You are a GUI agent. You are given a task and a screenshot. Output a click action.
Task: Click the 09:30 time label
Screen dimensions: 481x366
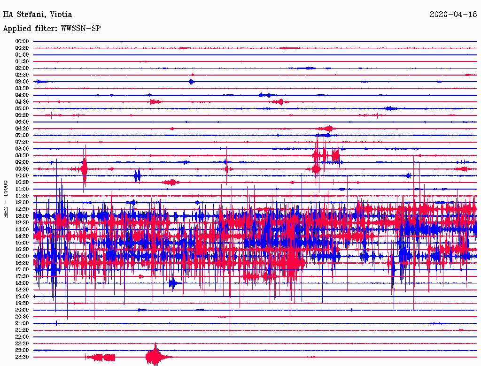[22, 169]
